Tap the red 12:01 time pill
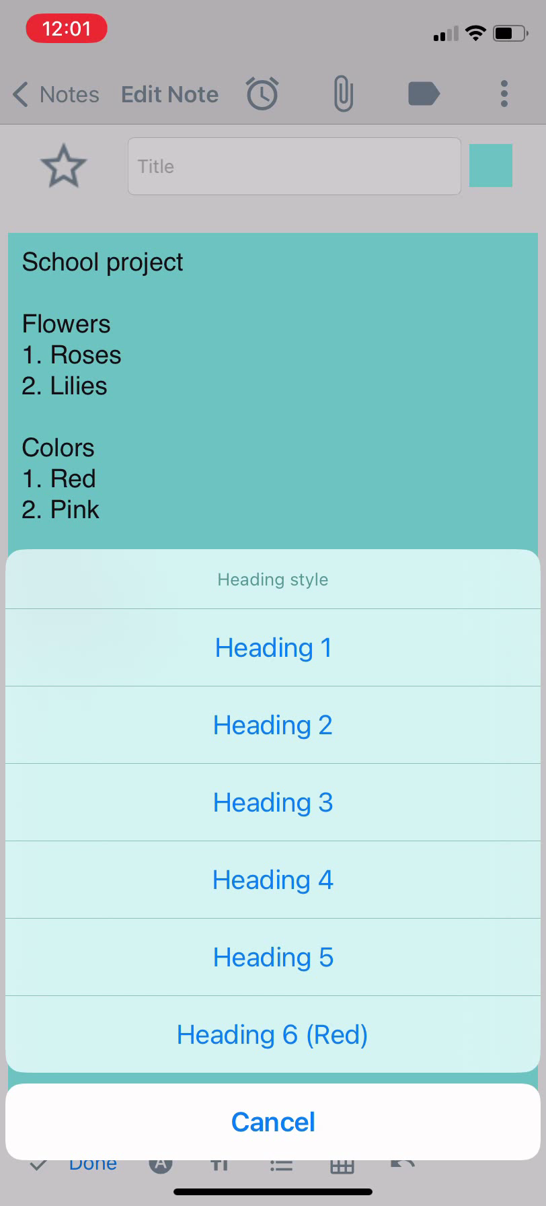 coord(67,29)
